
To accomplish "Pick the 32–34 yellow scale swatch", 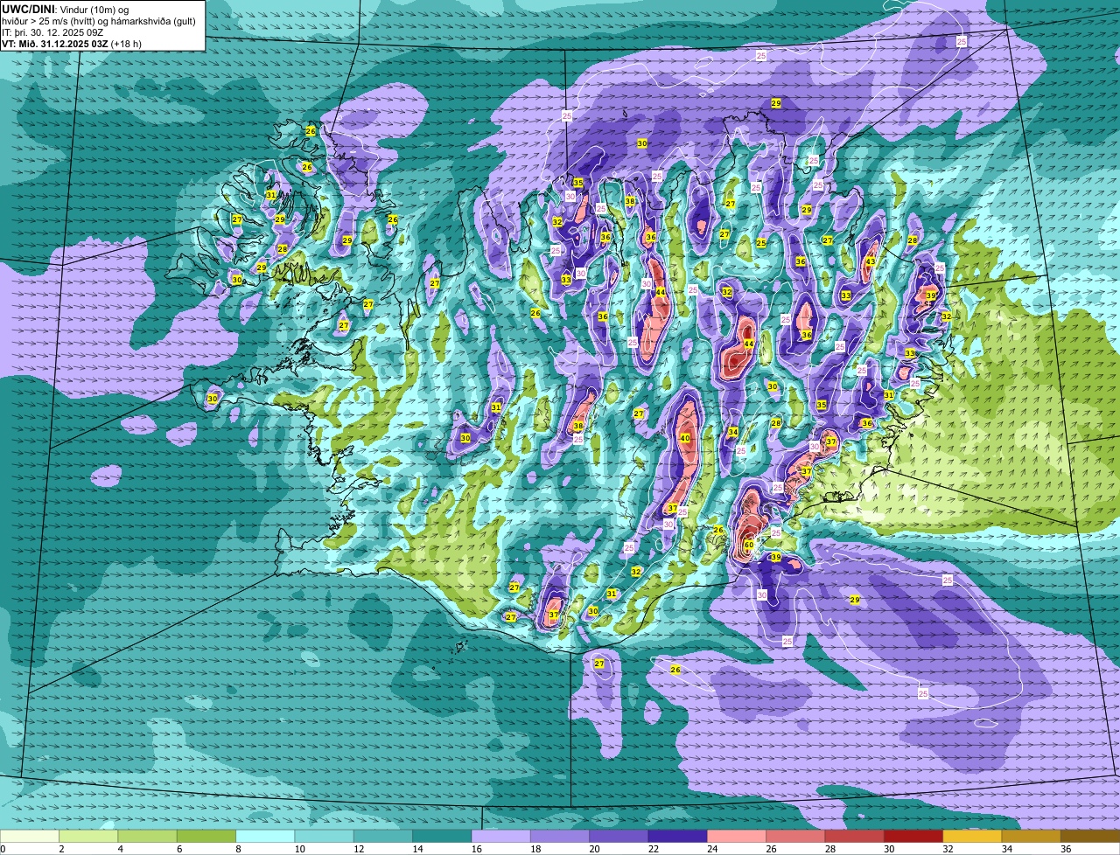I will [x=972, y=836].
